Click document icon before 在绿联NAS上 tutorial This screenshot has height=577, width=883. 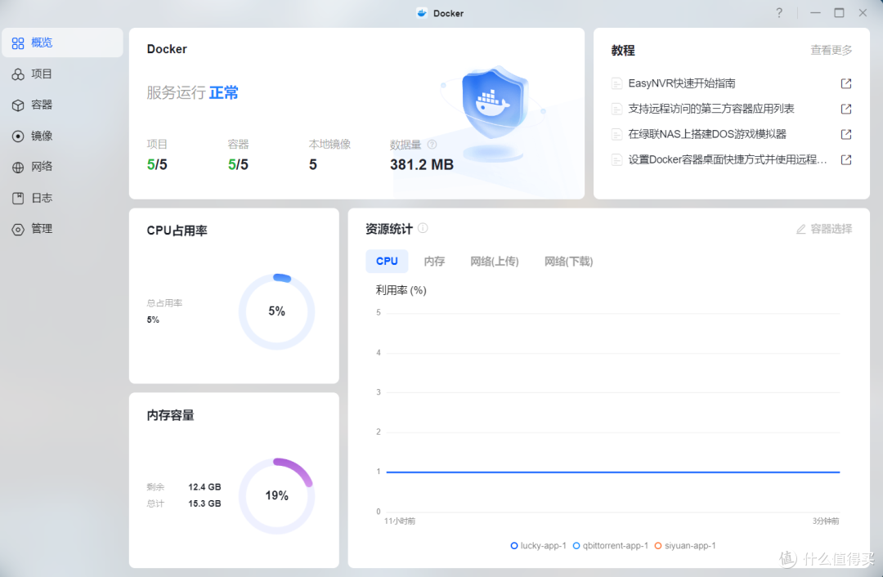[616, 134]
